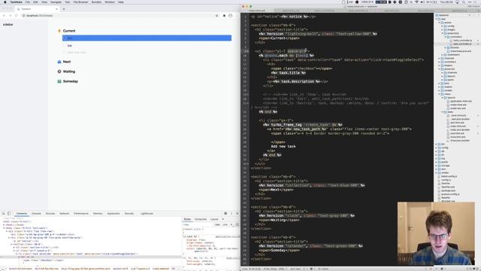
Task: Bookmark page with the star icon
Action: [217, 15]
